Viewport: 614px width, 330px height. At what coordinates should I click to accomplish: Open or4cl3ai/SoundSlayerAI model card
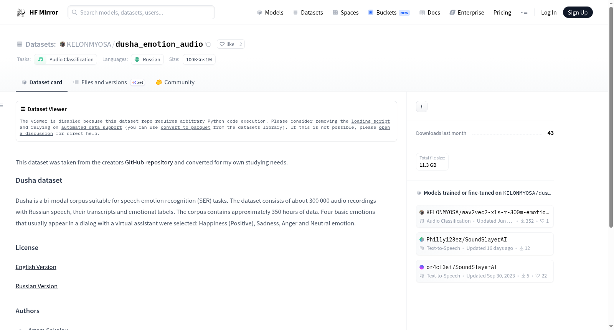pos(485,271)
